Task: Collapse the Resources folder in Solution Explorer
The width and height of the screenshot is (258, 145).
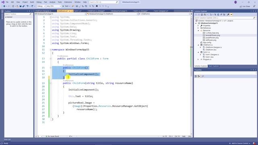Action: point(198,31)
